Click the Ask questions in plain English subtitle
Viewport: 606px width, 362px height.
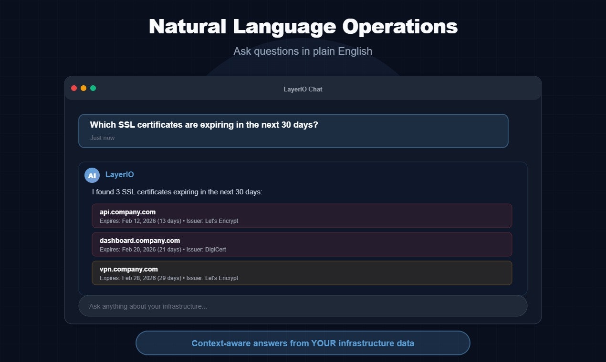tap(303, 51)
